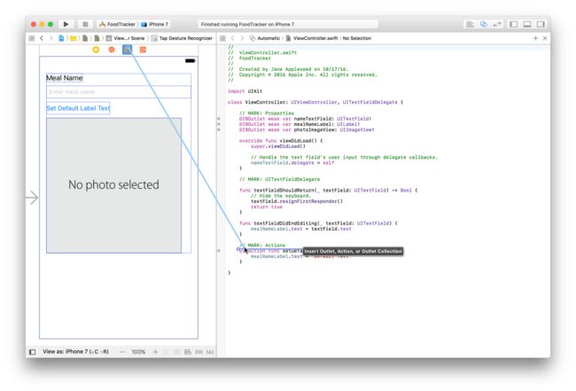The height and width of the screenshot is (391, 576).
Task: Open related items menu in storyboard editor
Action: [32, 38]
